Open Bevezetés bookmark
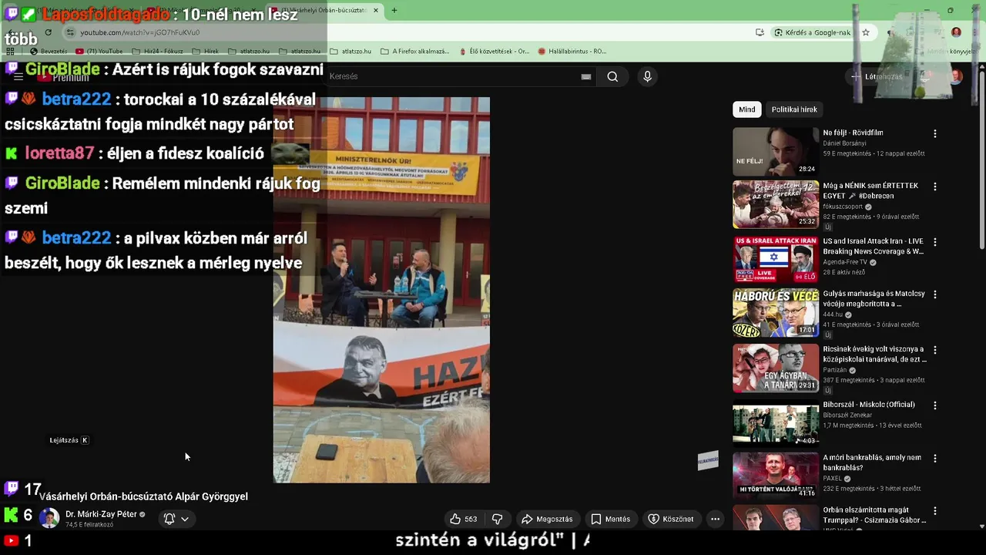Screen dimensions: 986x555 [49, 52]
